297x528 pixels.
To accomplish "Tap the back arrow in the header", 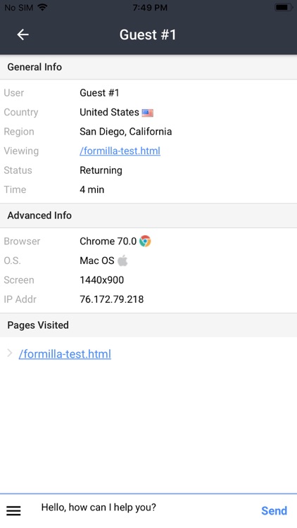I will [x=23, y=34].
